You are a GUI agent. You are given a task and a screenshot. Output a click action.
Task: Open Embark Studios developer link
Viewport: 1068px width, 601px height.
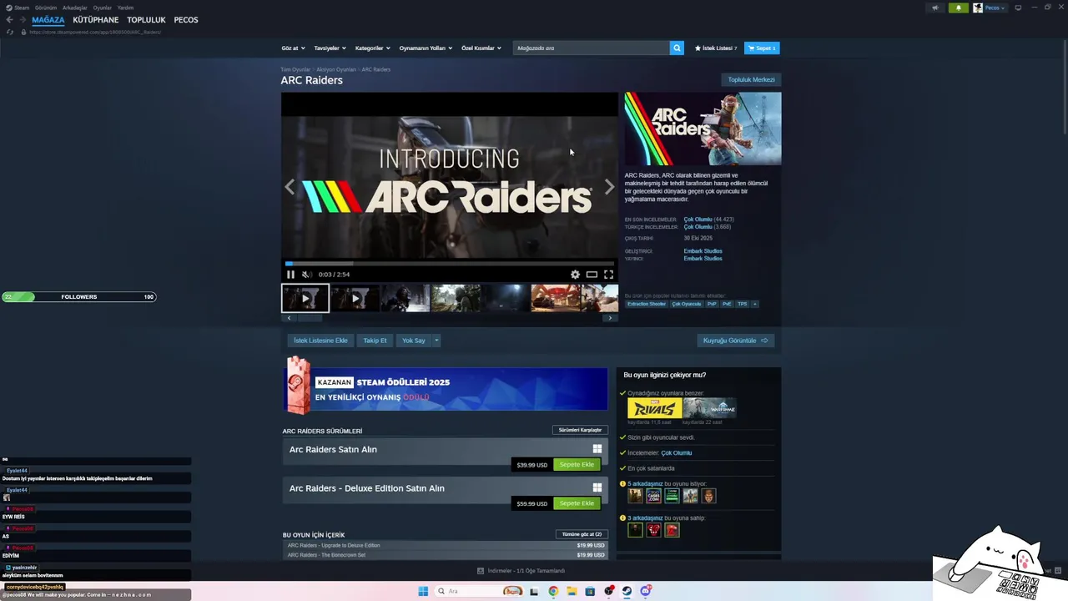coord(703,251)
